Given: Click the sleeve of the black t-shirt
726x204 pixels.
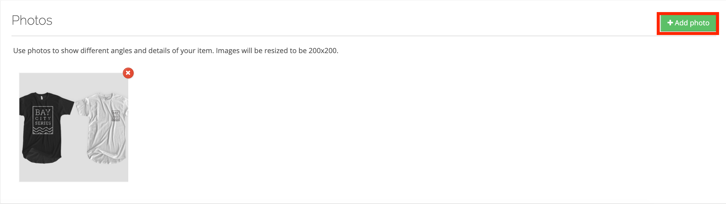Looking at the screenshot, I should [67, 106].
